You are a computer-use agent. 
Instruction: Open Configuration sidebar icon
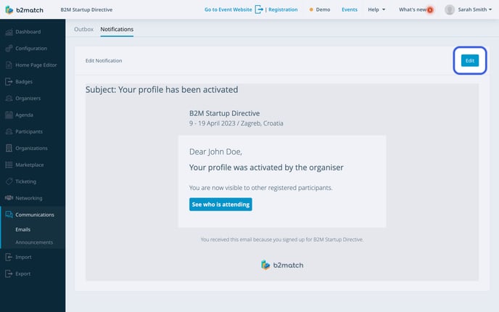[x=9, y=49]
